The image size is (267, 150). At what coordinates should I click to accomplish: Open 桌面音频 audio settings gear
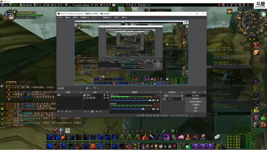tap(158, 109)
